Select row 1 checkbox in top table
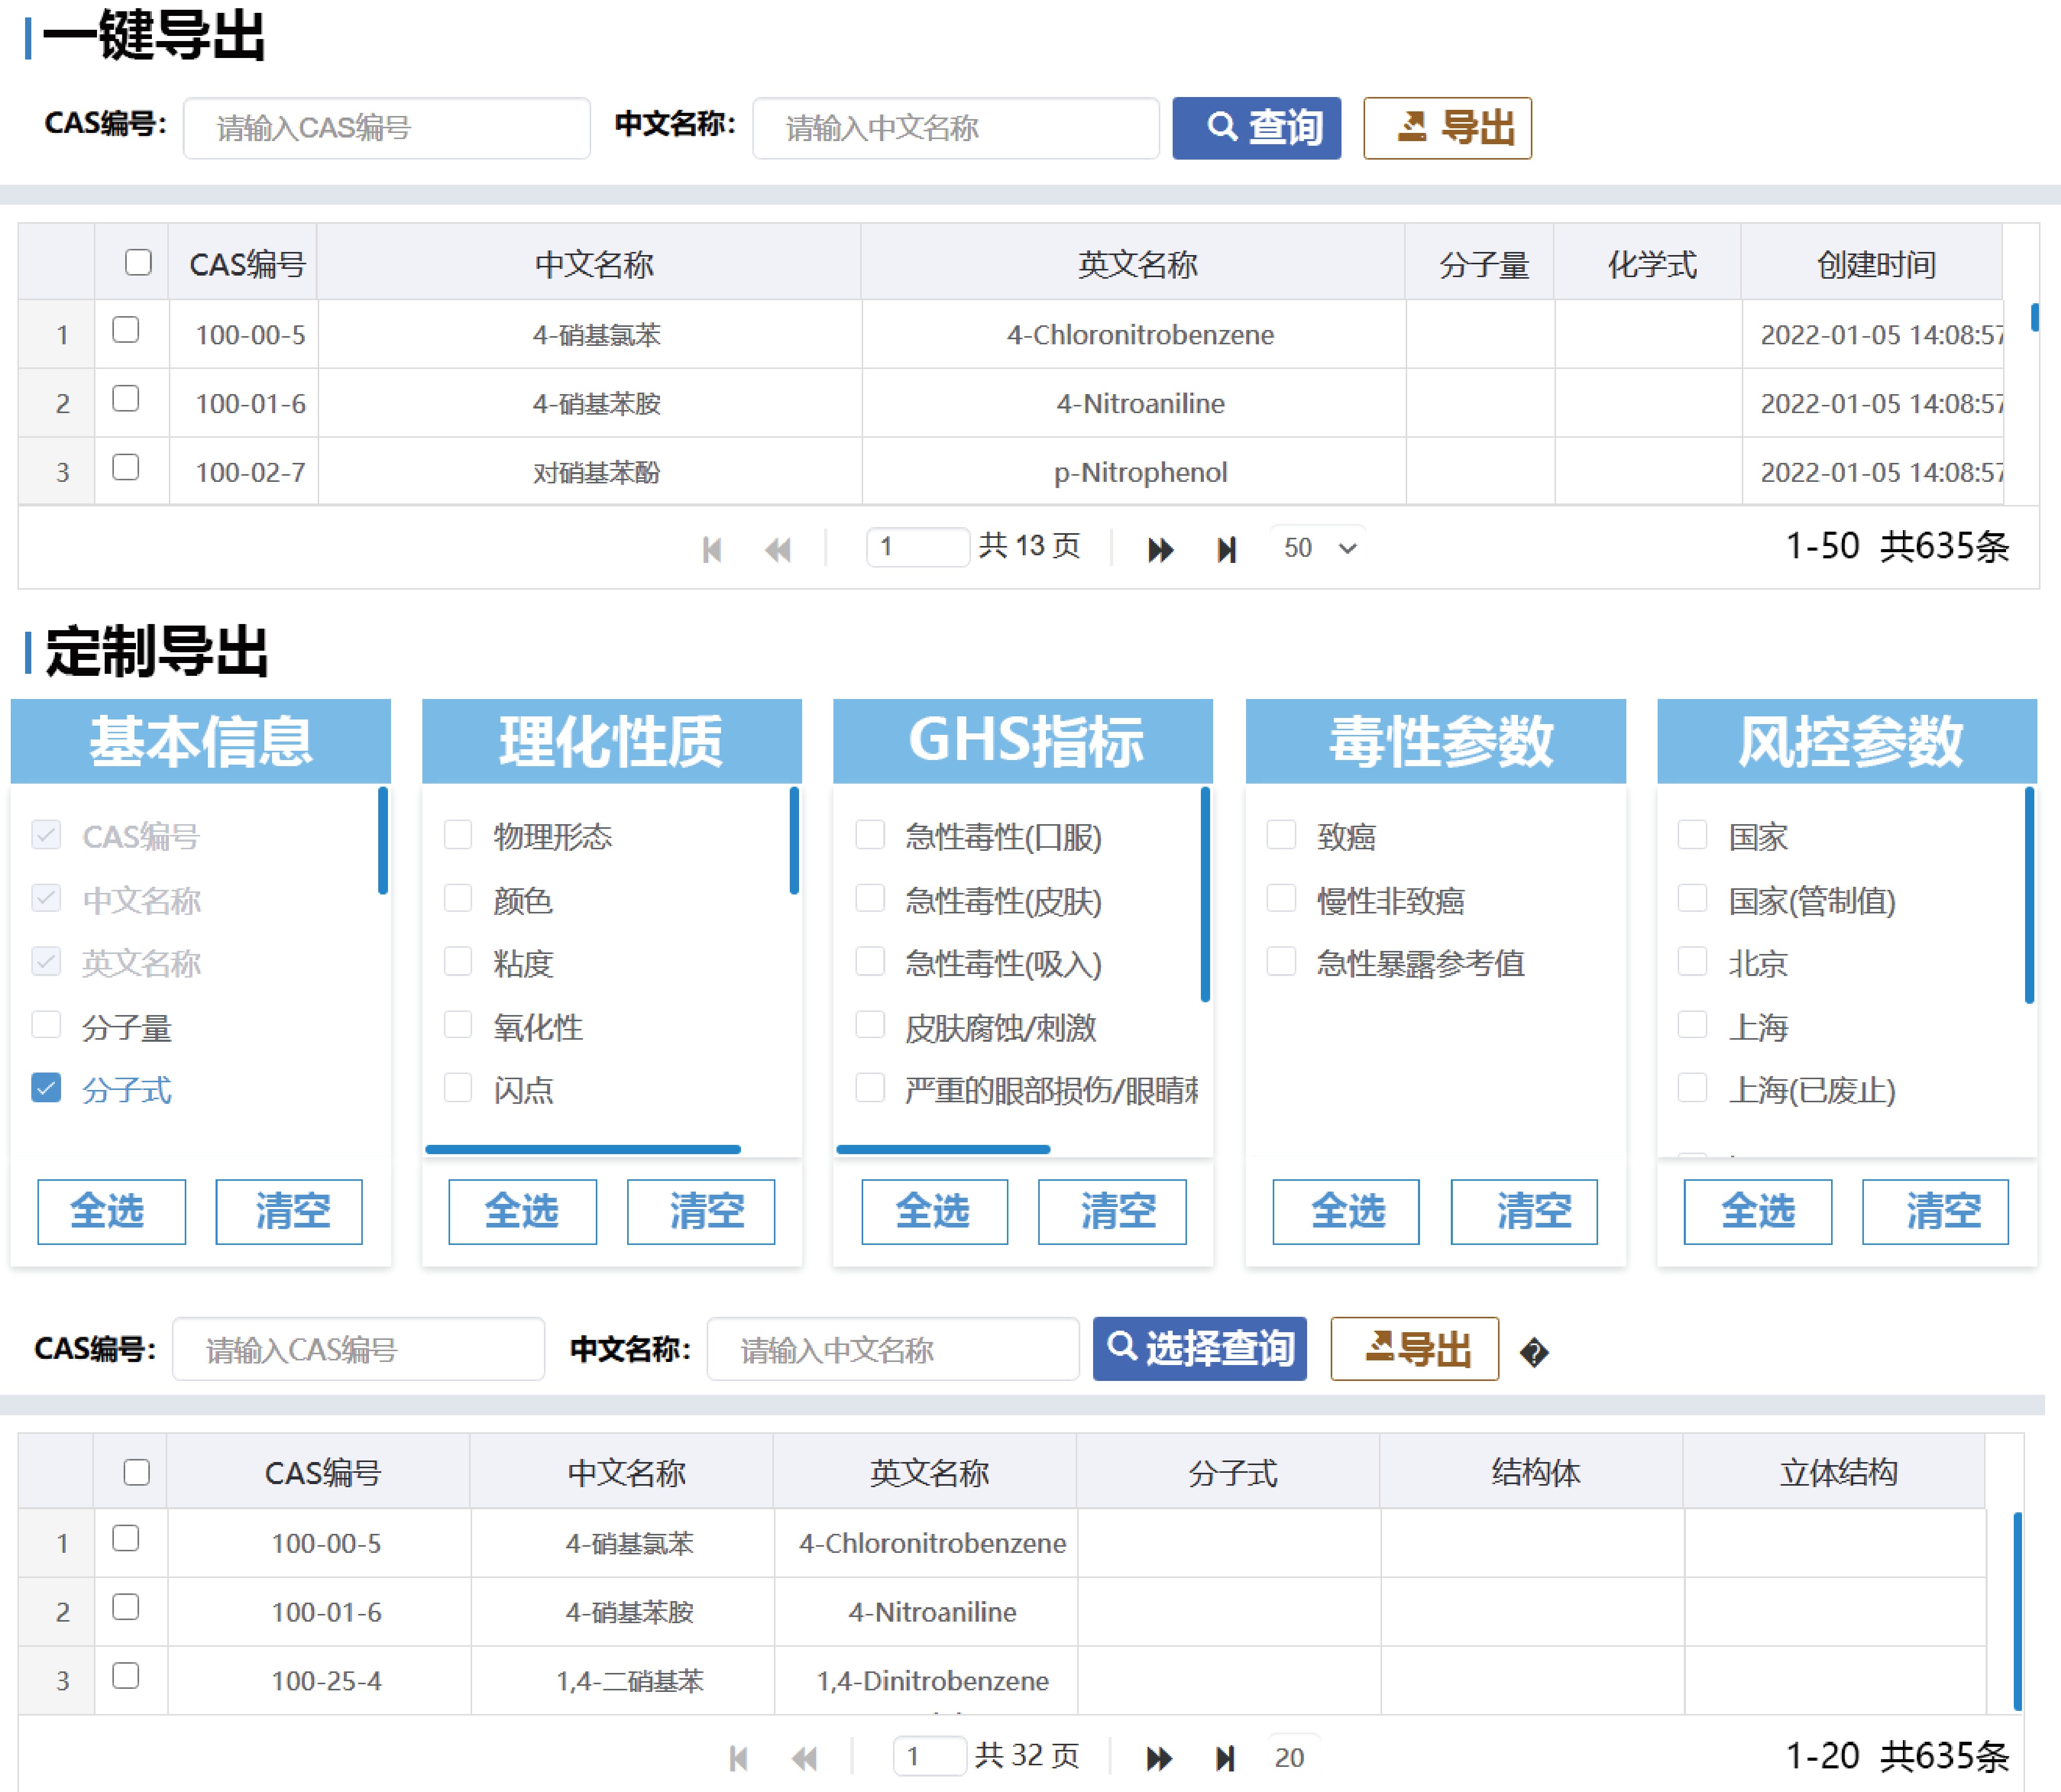 click(126, 330)
